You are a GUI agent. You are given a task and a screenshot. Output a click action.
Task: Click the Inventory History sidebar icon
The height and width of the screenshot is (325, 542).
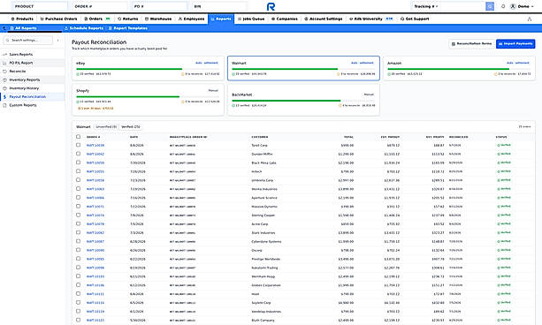[x=4, y=88]
